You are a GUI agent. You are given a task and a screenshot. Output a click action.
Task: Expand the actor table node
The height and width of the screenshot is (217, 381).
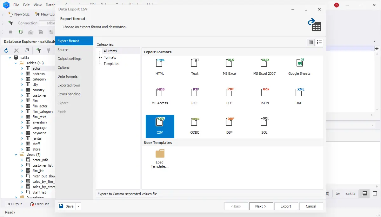click(x=22, y=68)
